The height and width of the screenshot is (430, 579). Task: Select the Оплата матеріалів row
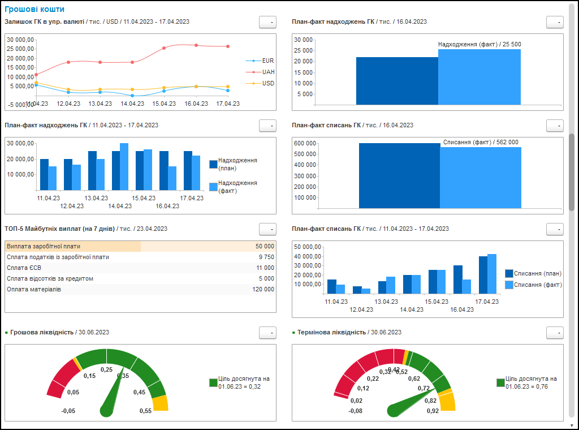pos(140,289)
